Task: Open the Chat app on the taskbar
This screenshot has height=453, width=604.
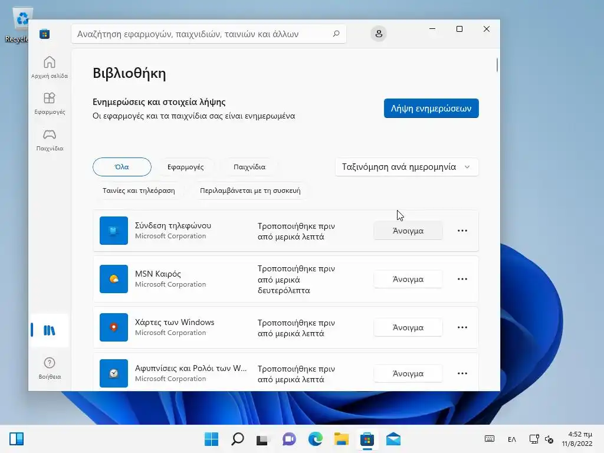Action: point(289,439)
